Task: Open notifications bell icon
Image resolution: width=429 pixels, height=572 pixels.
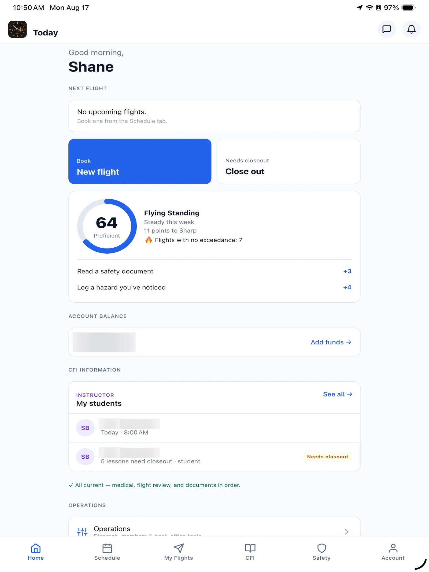Action: point(411,29)
